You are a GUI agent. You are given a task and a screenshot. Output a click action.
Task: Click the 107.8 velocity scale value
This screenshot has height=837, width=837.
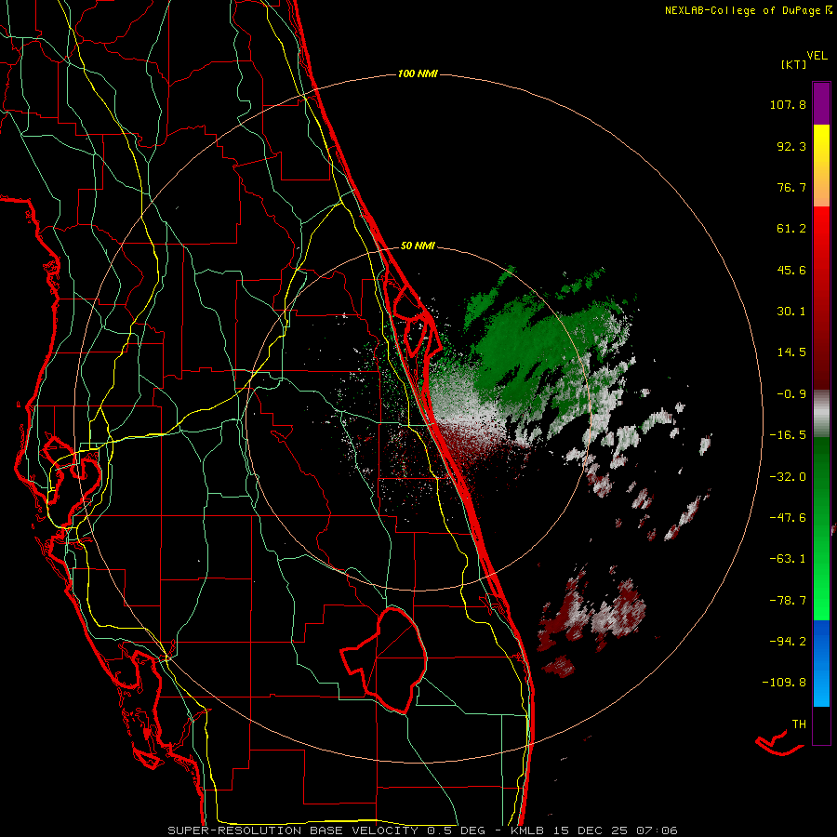coord(788,104)
